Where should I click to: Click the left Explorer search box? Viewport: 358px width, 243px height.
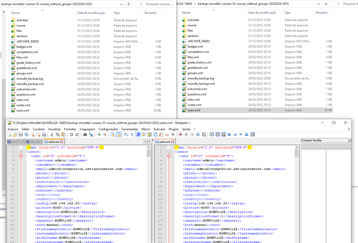[155, 4]
